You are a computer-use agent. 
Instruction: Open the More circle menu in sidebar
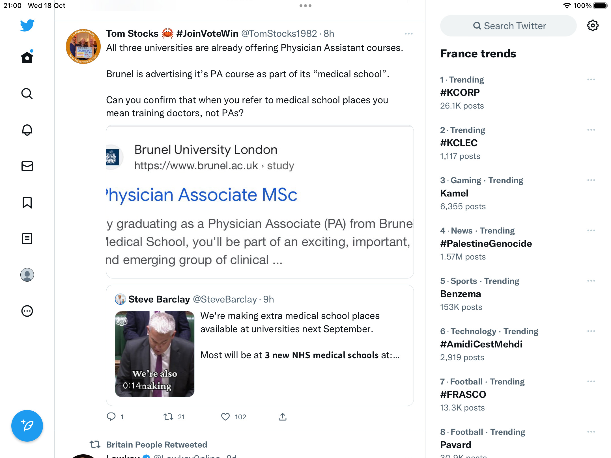click(27, 311)
